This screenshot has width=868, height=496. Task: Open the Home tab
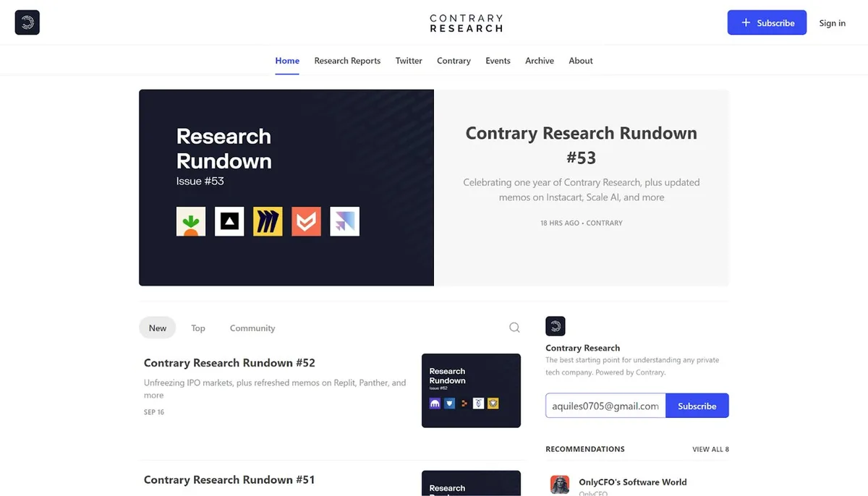(287, 61)
